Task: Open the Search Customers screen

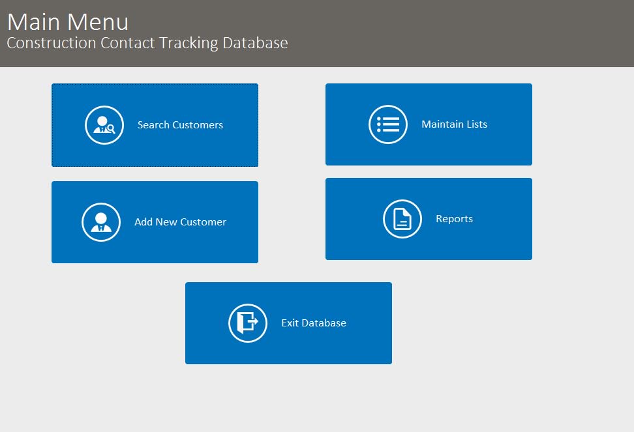Action: (155, 124)
